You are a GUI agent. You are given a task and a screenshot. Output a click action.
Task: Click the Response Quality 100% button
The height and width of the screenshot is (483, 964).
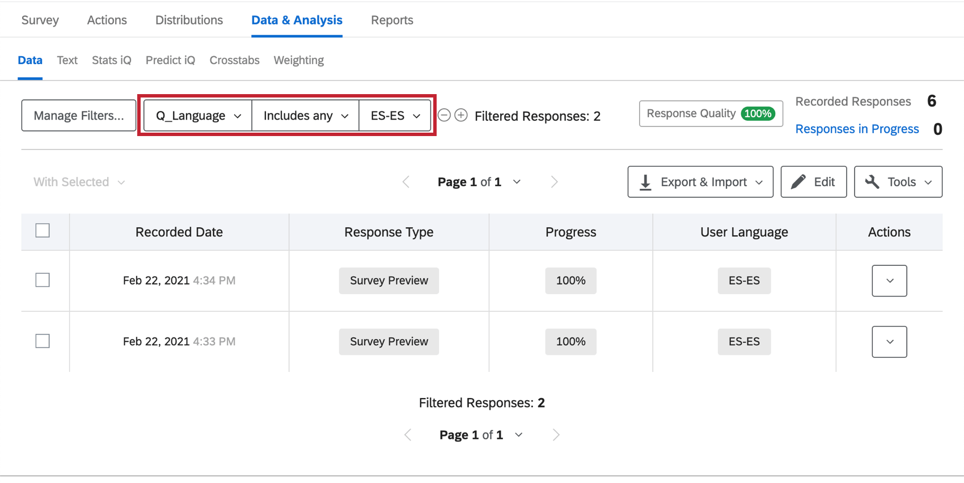(711, 113)
